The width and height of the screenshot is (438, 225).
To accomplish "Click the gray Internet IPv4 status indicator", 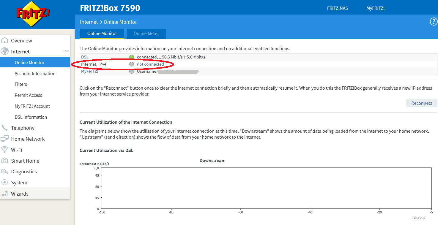I will (x=132, y=64).
